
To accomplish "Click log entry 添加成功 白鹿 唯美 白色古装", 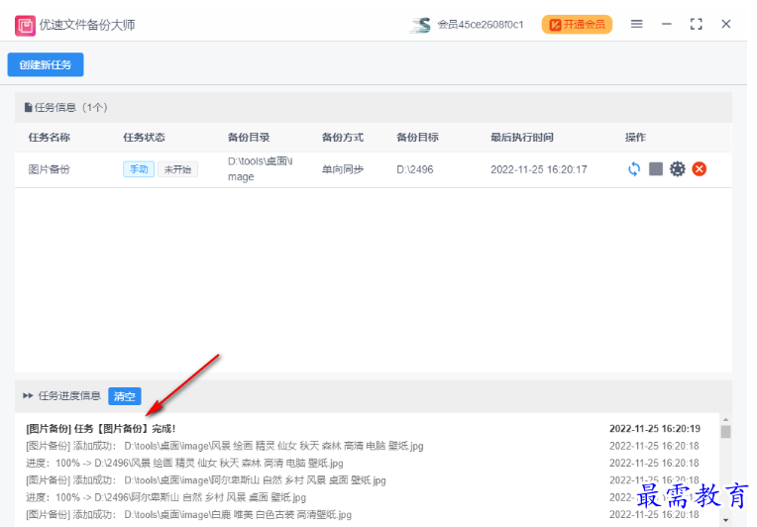I will pos(189,515).
